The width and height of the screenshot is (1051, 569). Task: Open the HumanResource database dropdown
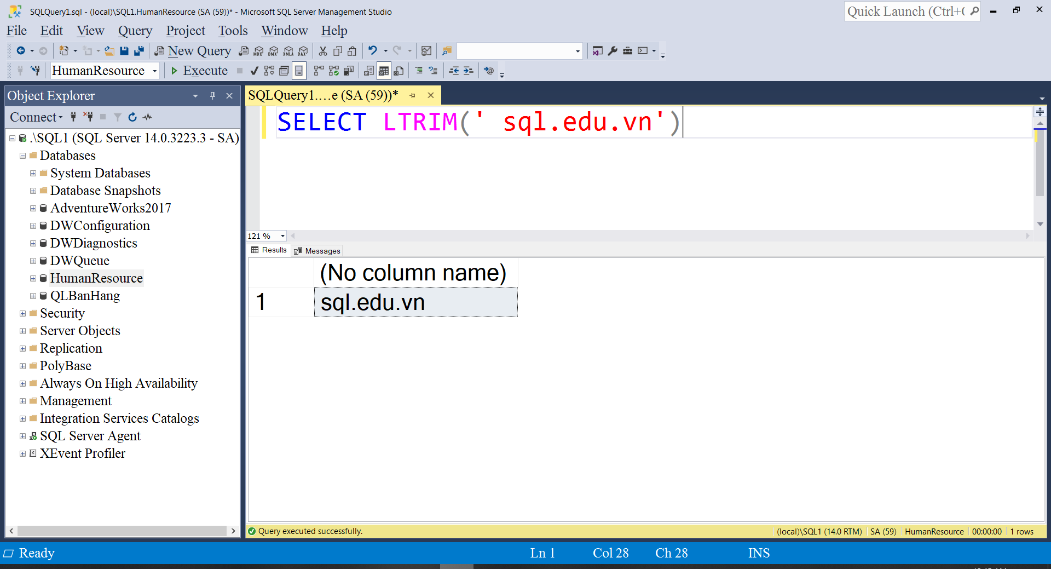point(155,71)
